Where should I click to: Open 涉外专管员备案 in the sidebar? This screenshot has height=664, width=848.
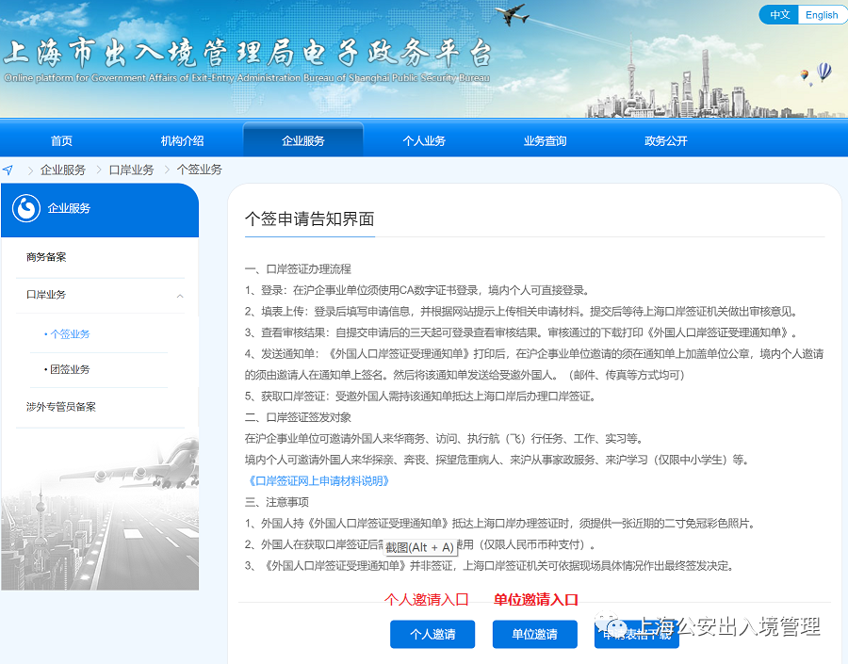(x=61, y=407)
